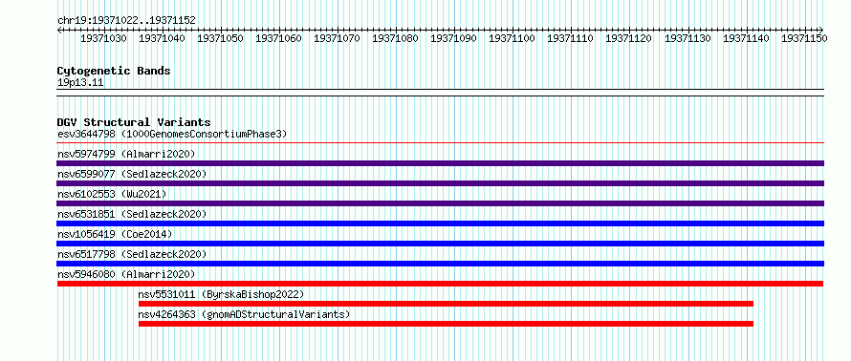Open variant nsv5974799 (Almarri2020)
851x361 pixels.
[126, 154]
